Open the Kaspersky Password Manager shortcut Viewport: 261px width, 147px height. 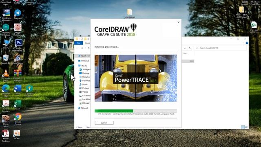pyautogui.click(x=29, y=91)
